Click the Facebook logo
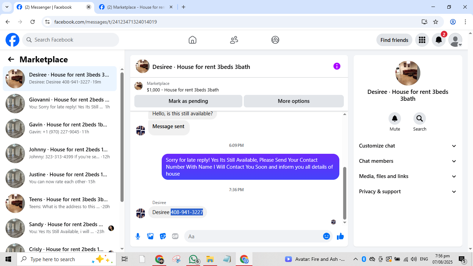 (12, 40)
